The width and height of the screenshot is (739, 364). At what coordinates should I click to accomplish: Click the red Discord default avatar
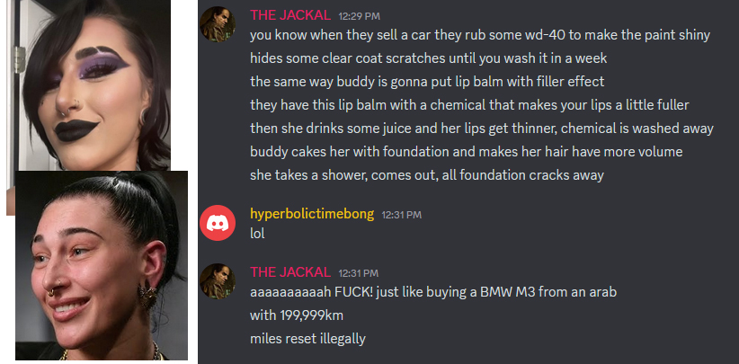[x=218, y=223]
